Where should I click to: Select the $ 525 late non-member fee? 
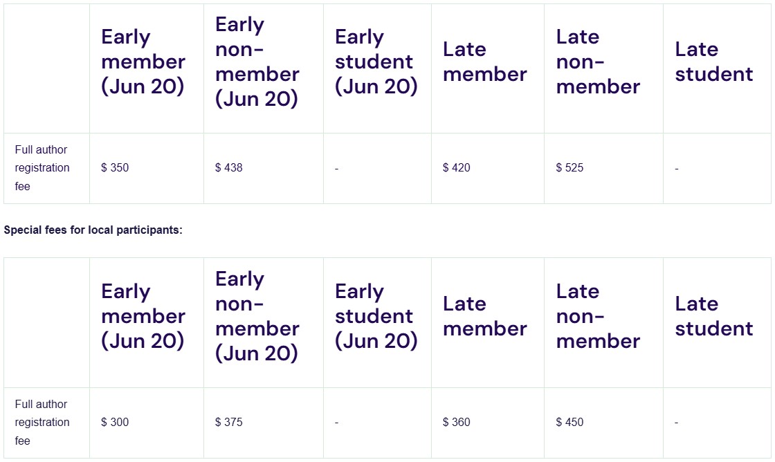click(570, 168)
